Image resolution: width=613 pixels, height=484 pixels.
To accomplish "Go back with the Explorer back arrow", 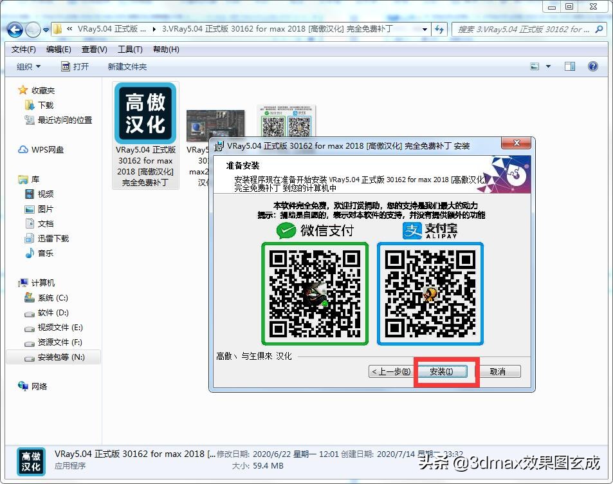I will [x=15, y=30].
